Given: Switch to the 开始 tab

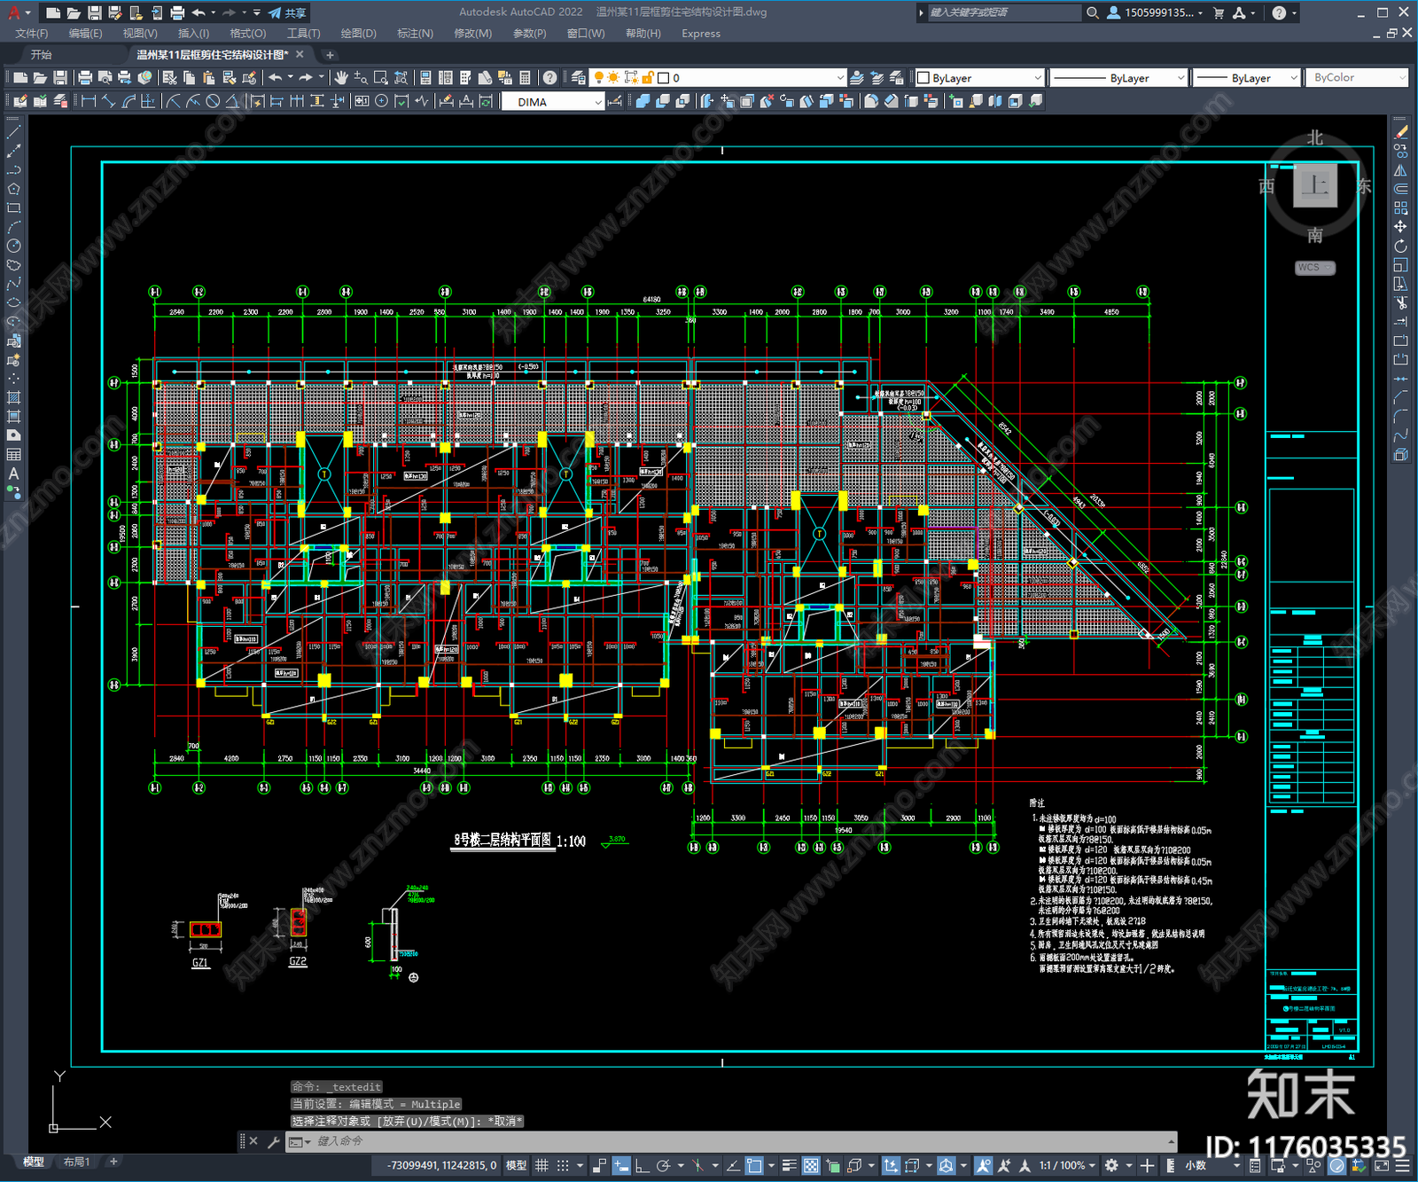Looking at the screenshot, I should (x=41, y=55).
